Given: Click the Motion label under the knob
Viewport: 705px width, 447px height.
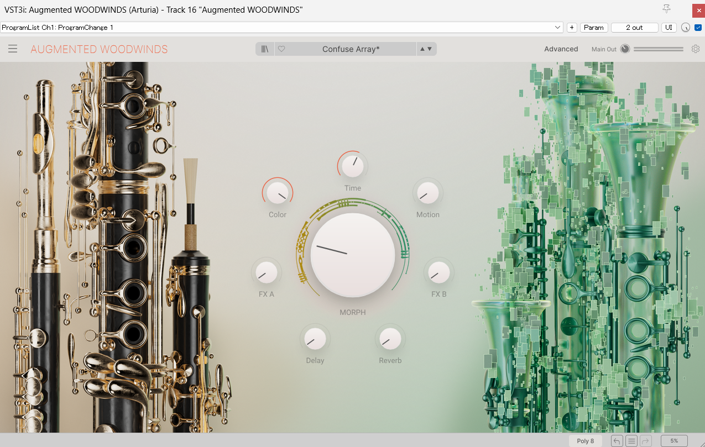Looking at the screenshot, I should point(428,215).
